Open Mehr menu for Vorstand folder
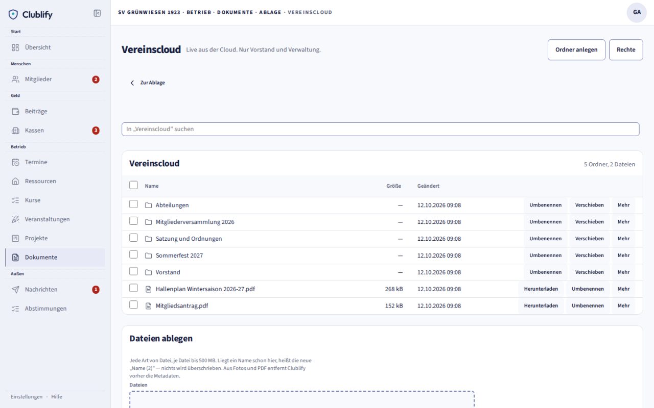 tap(623, 272)
